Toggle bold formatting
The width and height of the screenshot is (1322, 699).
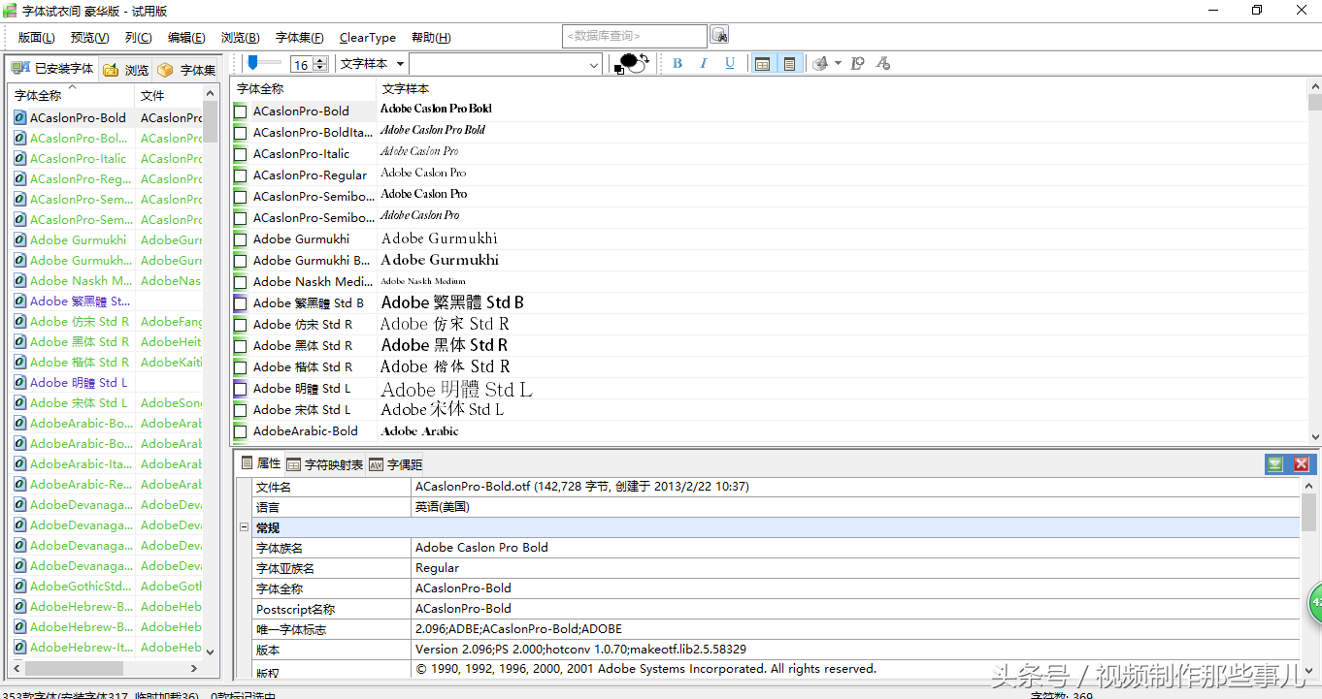(x=678, y=63)
